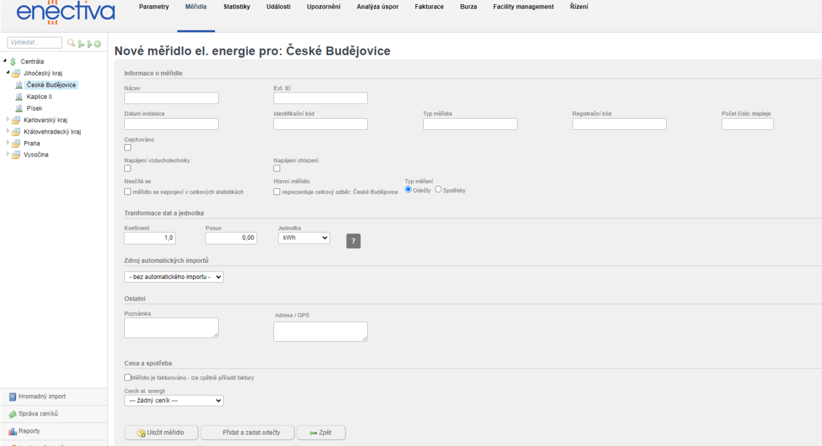Tick the Napájení chlazení checkbox
Viewport: 822px width, 446px height.
point(277,168)
